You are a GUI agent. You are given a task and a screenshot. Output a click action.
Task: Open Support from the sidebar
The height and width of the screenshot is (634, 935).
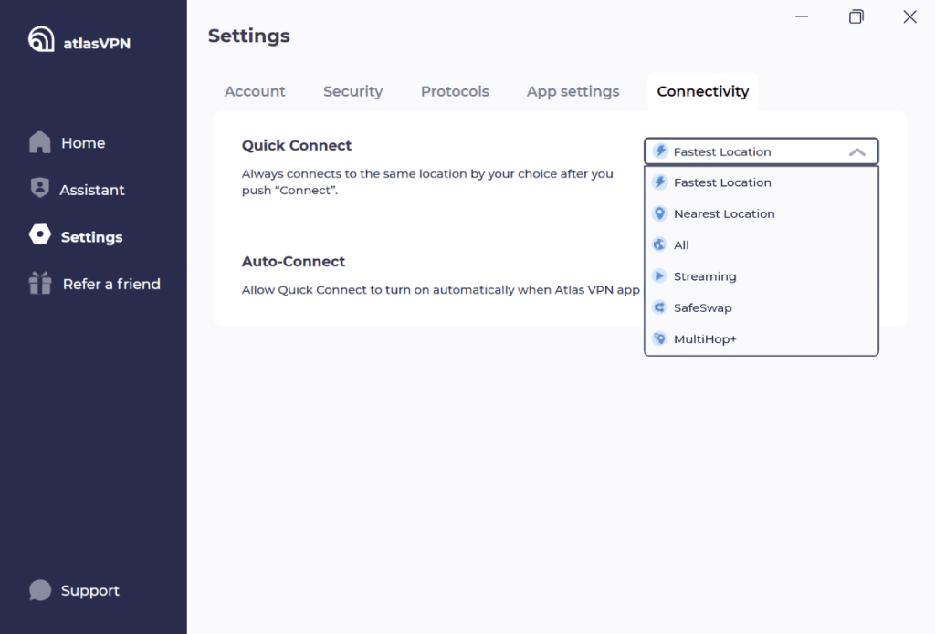tap(90, 590)
